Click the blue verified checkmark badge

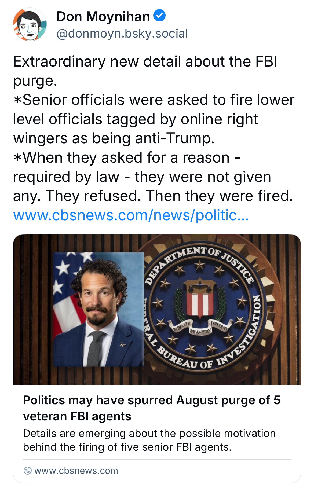pos(159,16)
